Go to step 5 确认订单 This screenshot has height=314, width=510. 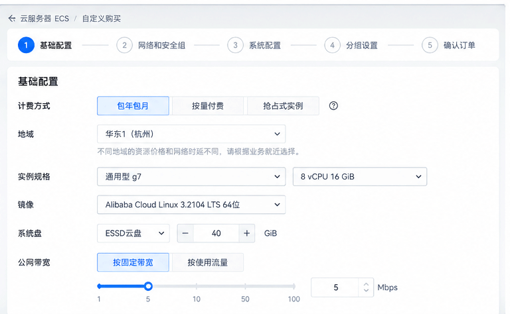coord(448,45)
